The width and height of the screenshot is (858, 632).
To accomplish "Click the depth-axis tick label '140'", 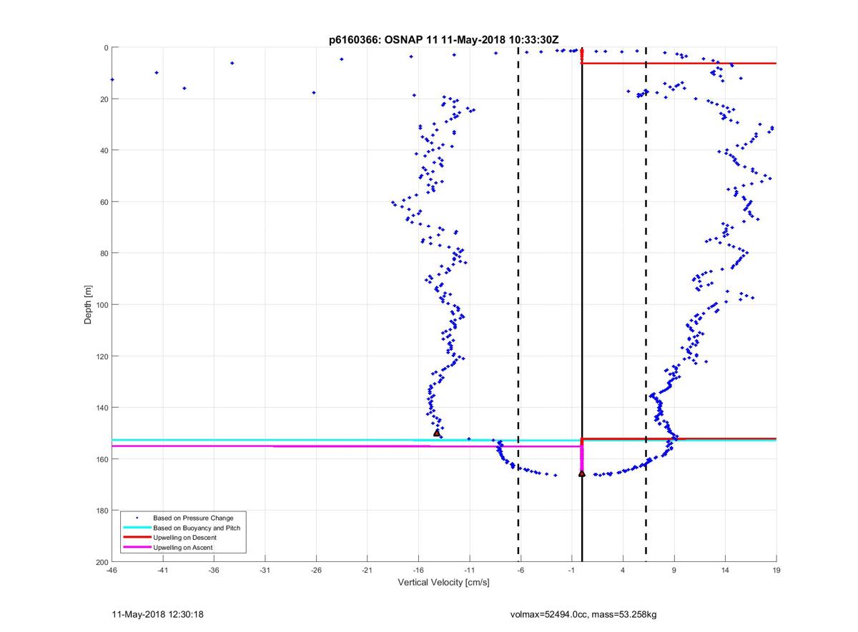I will [102, 408].
